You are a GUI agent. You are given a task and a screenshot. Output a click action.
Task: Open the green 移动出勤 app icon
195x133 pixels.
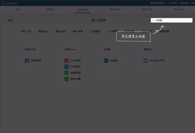pos(66,79)
